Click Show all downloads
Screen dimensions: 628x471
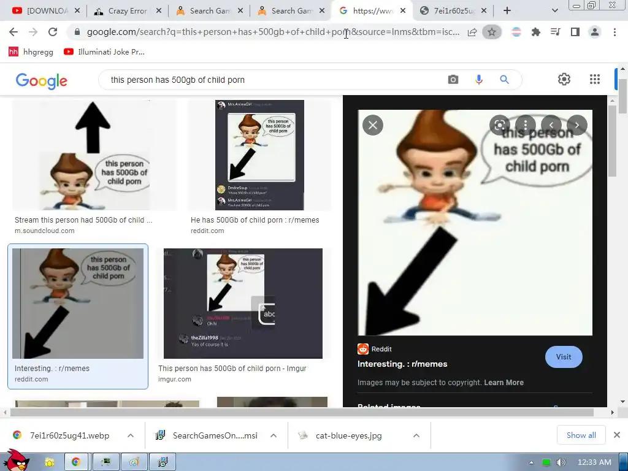[581, 435]
